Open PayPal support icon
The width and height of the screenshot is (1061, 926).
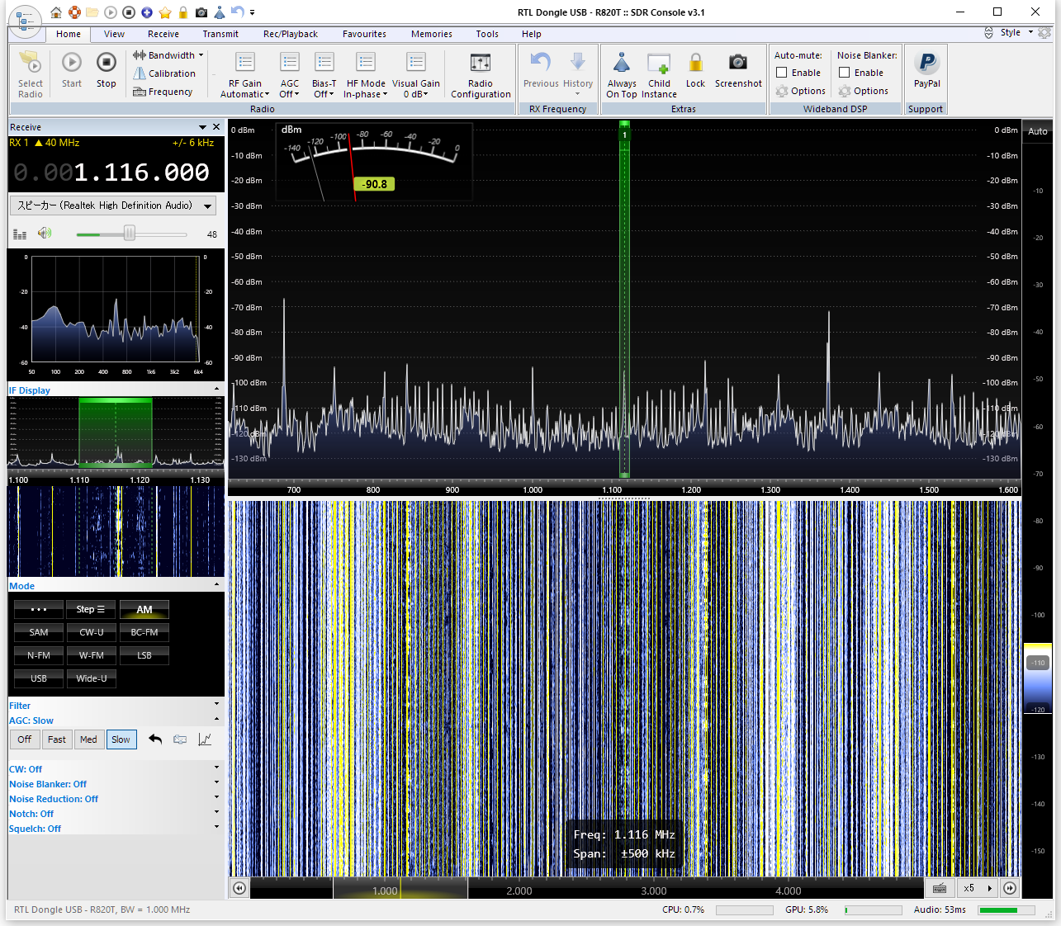(927, 63)
